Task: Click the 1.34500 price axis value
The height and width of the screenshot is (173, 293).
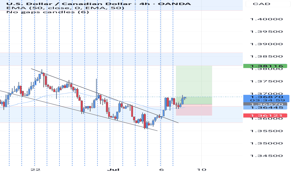Action: [267, 156]
